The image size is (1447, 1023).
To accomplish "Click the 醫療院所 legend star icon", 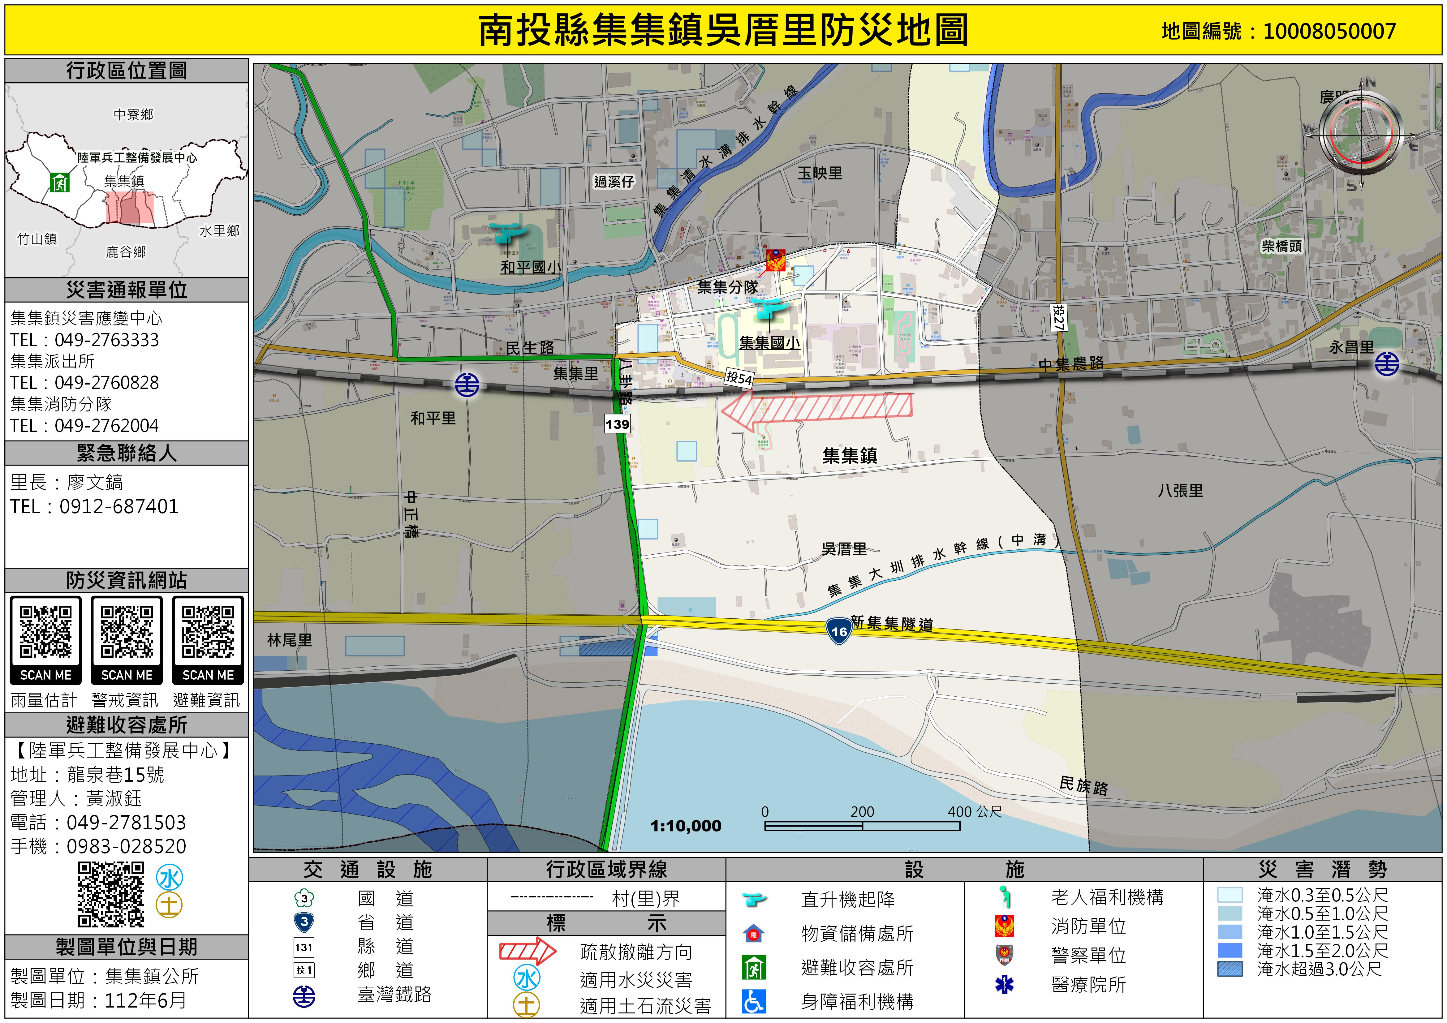I will [x=1004, y=984].
